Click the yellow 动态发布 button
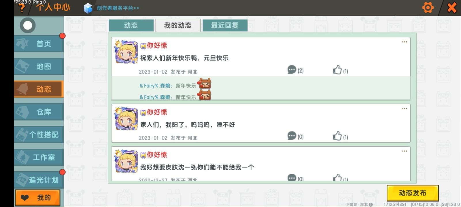461x207 pixels. click(413, 193)
